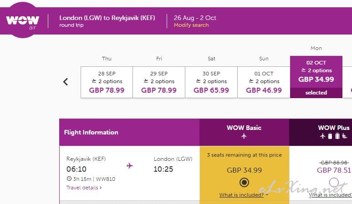The width and height of the screenshot is (352, 204).
Task: Click the selected 02 OCT date card
Action: point(316,77)
